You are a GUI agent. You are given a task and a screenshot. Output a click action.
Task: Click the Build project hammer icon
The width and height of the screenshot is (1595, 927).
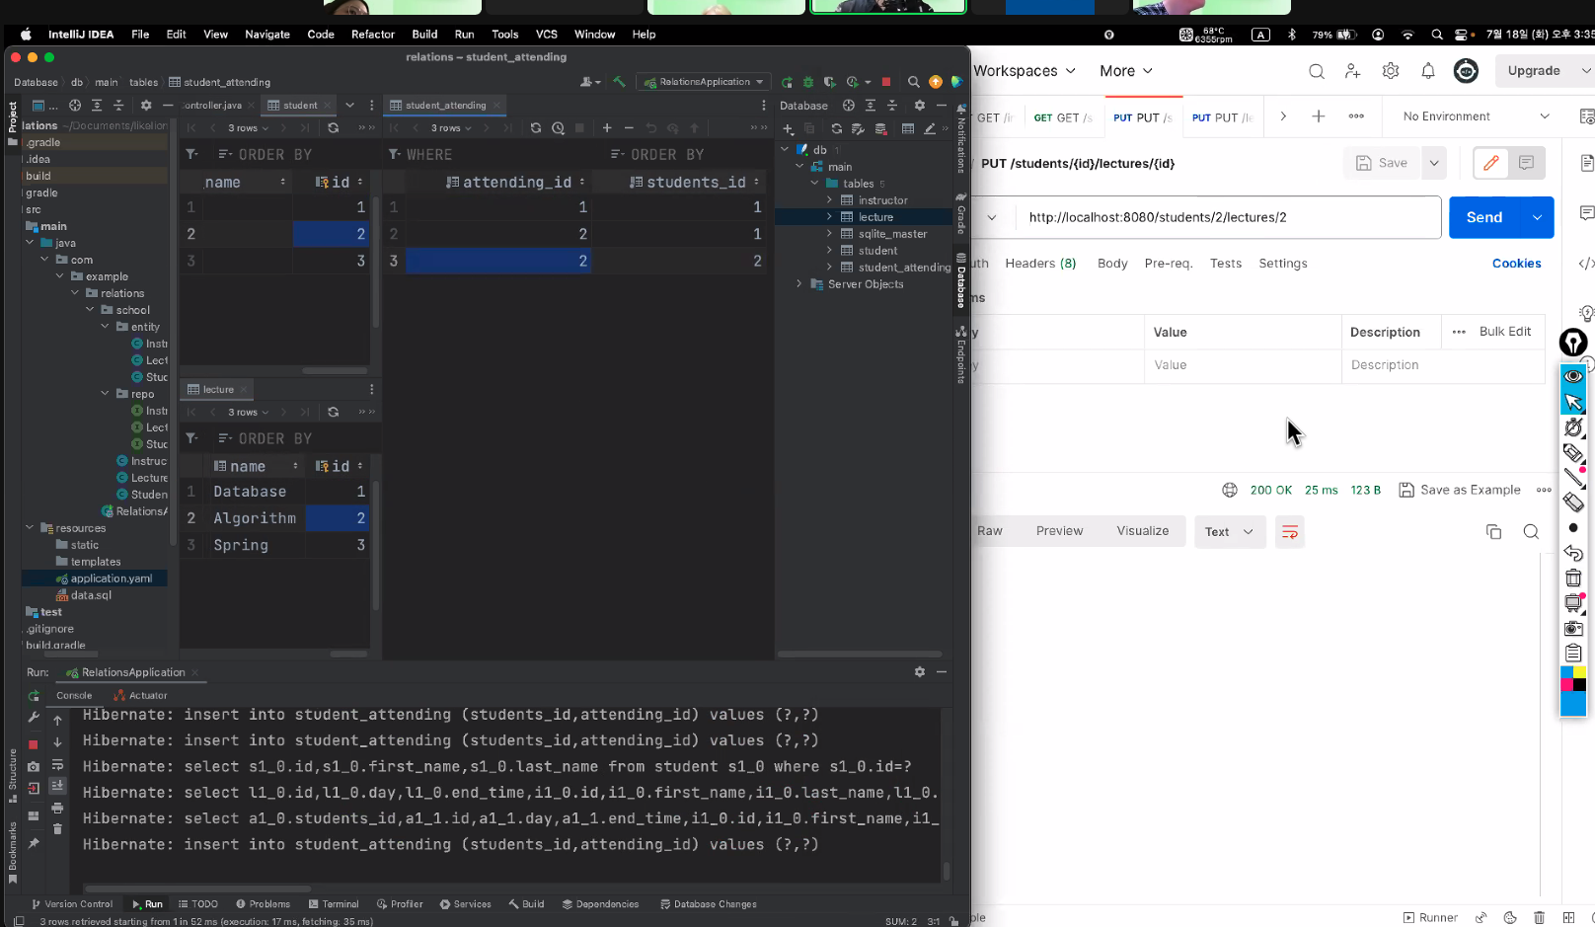[x=619, y=82]
